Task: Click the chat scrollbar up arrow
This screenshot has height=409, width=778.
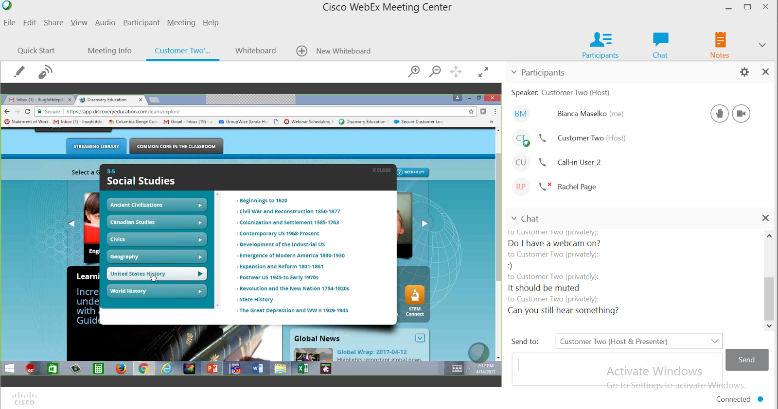Action: click(x=769, y=236)
